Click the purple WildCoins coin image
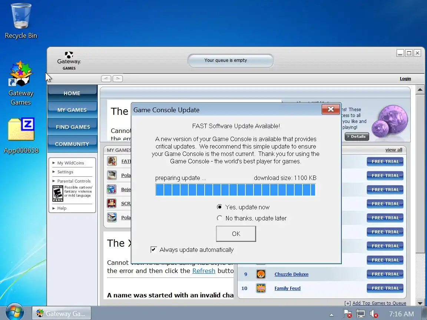 point(390,121)
